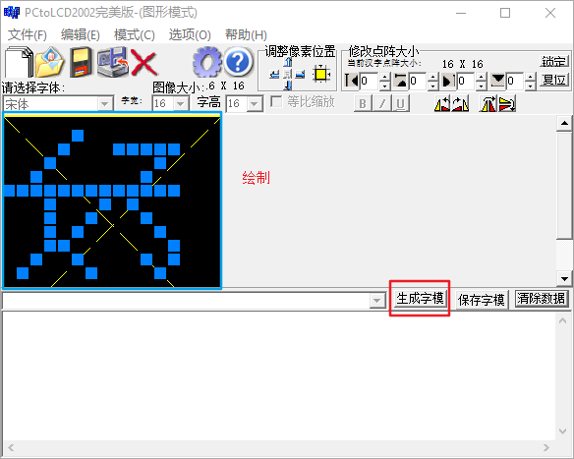
Task: Open the 编辑(E) menu
Action: coord(81,35)
